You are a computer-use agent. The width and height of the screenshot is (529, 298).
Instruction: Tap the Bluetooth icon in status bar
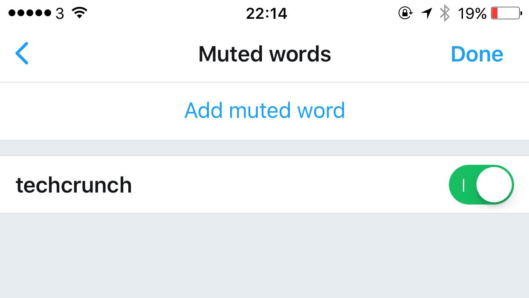pos(445,13)
